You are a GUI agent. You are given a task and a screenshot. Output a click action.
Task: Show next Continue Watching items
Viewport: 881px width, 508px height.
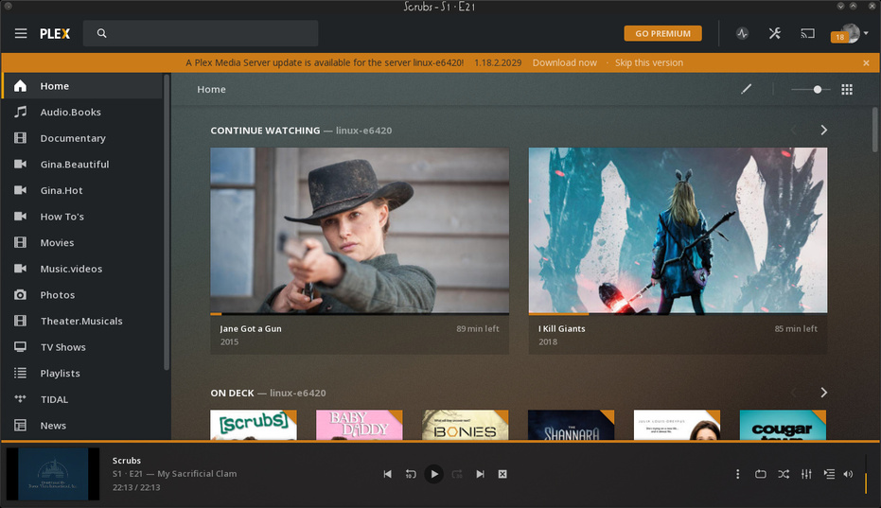point(823,130)
